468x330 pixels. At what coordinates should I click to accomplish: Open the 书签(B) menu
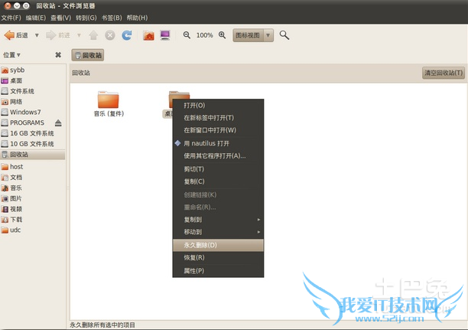[x=112, y=18]
